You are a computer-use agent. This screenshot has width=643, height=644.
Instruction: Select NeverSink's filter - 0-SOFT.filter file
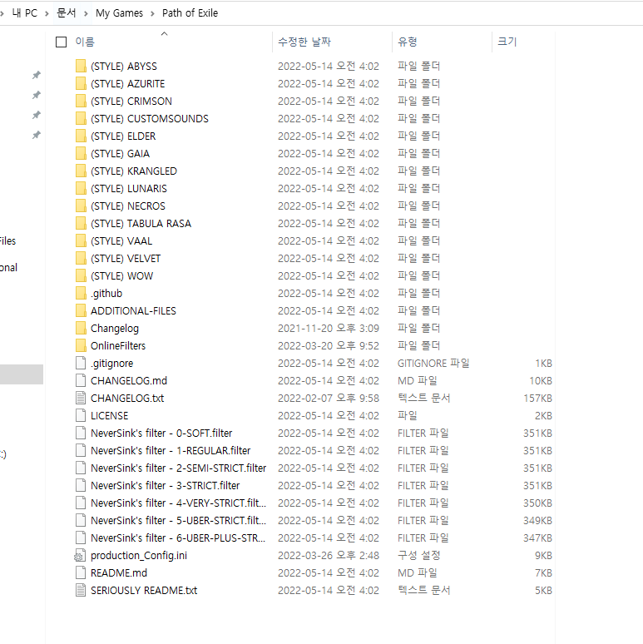[x=161, y=433]
